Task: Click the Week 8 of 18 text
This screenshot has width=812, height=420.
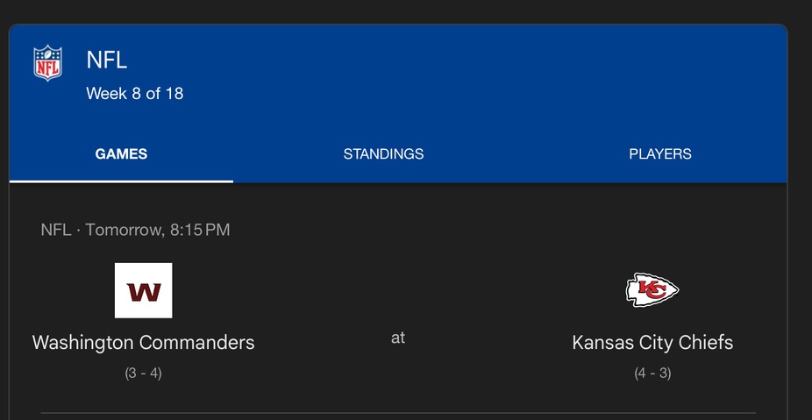Action: [134, 93]
